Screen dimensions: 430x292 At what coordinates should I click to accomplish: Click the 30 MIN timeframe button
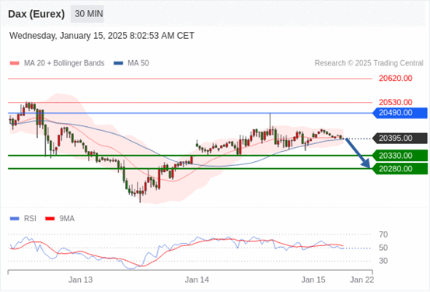point(87,14)
